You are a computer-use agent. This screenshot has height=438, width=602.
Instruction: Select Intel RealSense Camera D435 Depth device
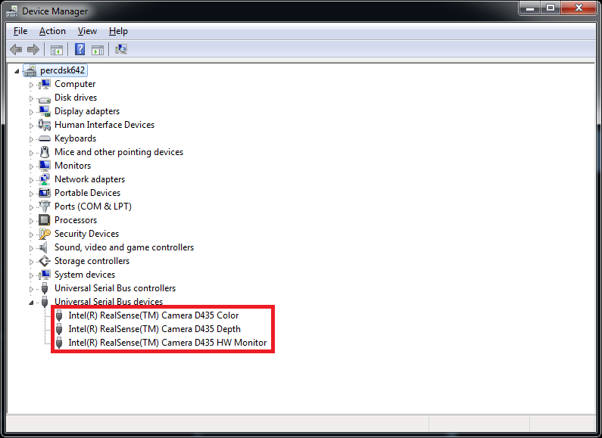coord(154,329)
